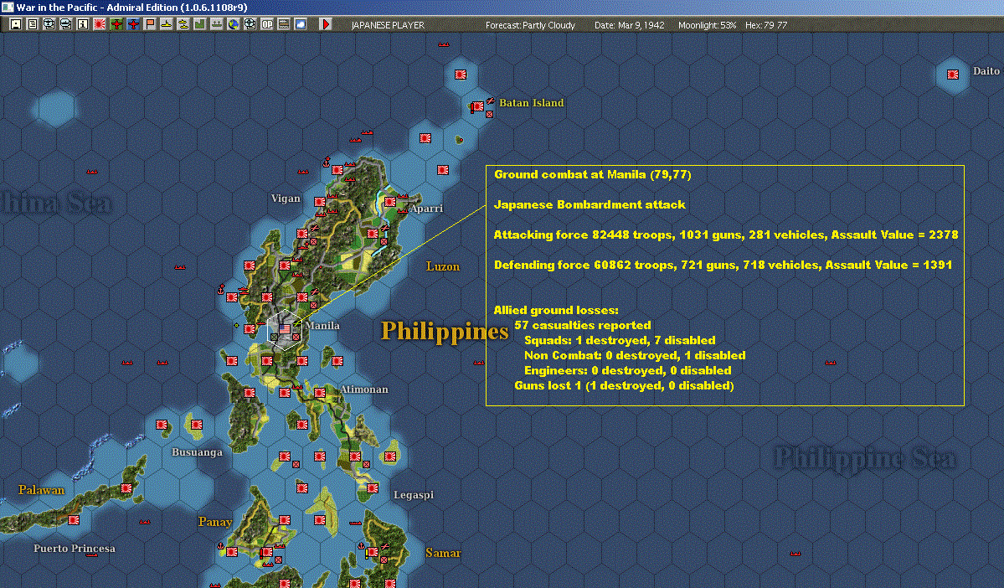This screenshot has width=1004, height=588.
Task: Open the ship database icon left of the info icon
Action: [66, 24]
